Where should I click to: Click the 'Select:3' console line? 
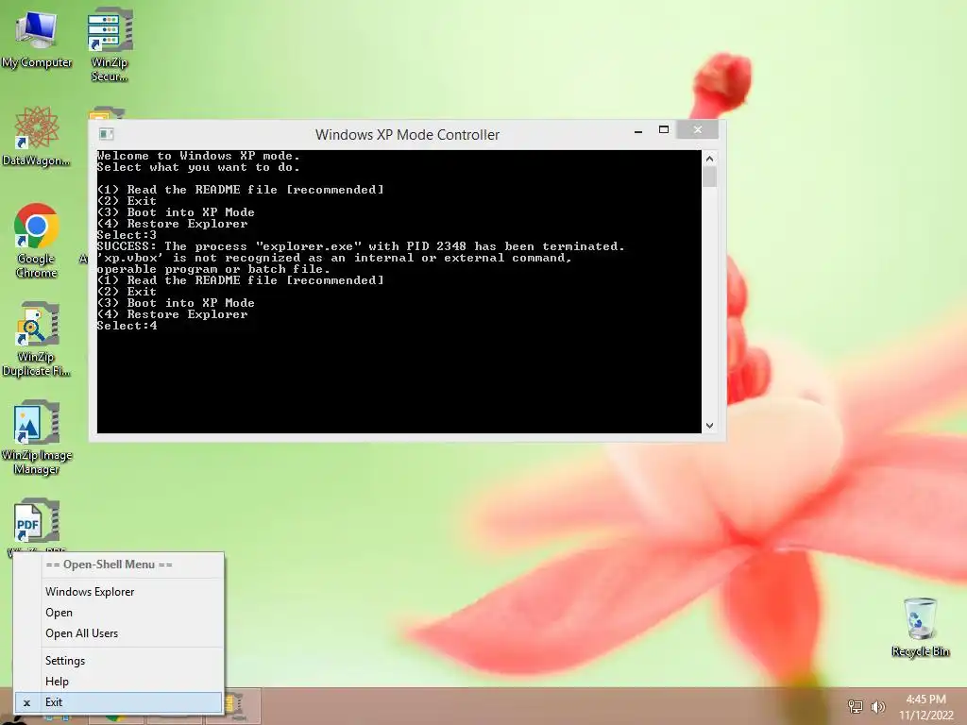(127, 235)
